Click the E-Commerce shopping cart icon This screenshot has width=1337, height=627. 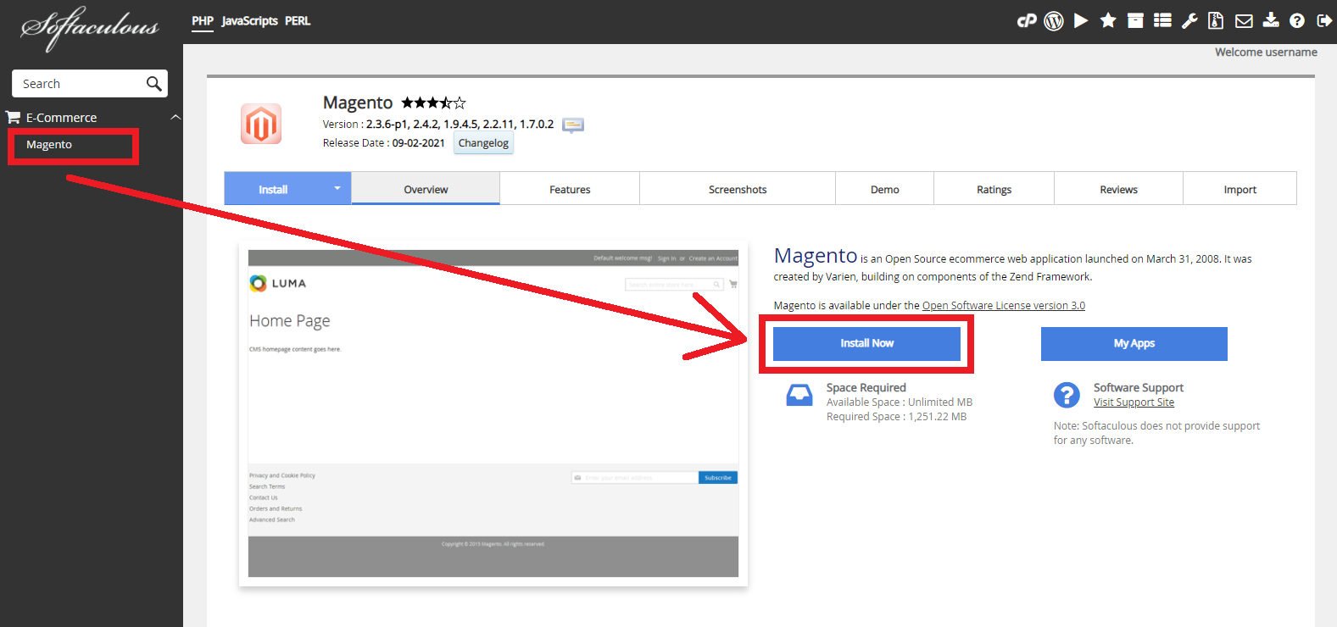point(13,117)
